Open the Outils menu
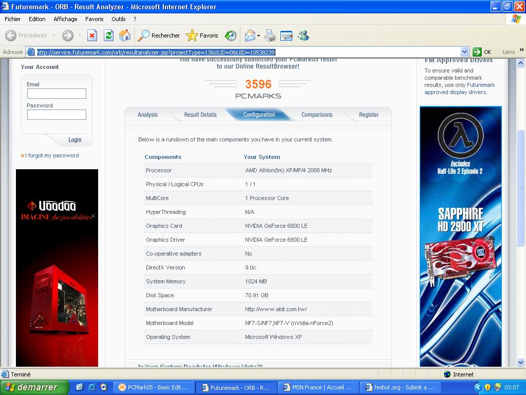The image size is (526, 395). (119, 19)
